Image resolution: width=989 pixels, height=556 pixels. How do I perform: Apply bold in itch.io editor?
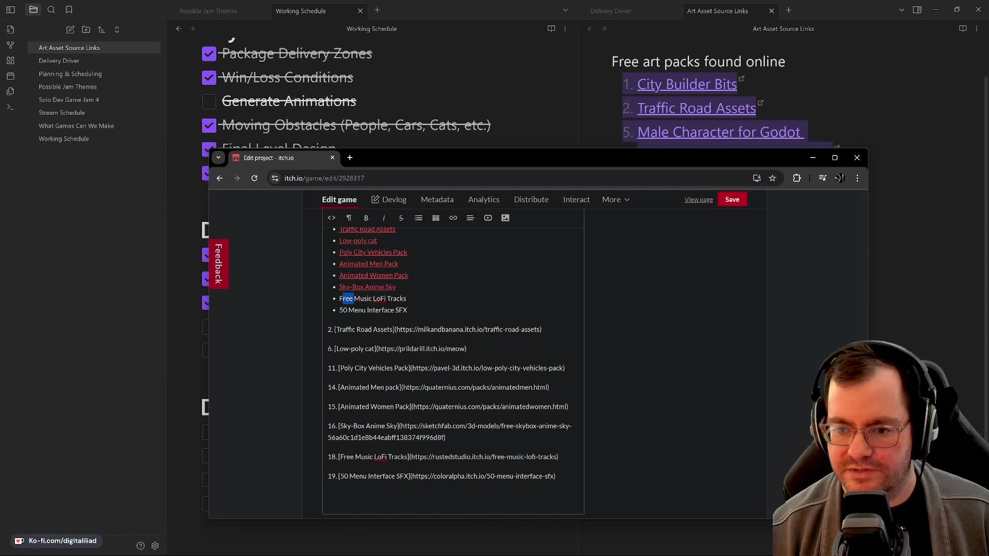point(366,218)
